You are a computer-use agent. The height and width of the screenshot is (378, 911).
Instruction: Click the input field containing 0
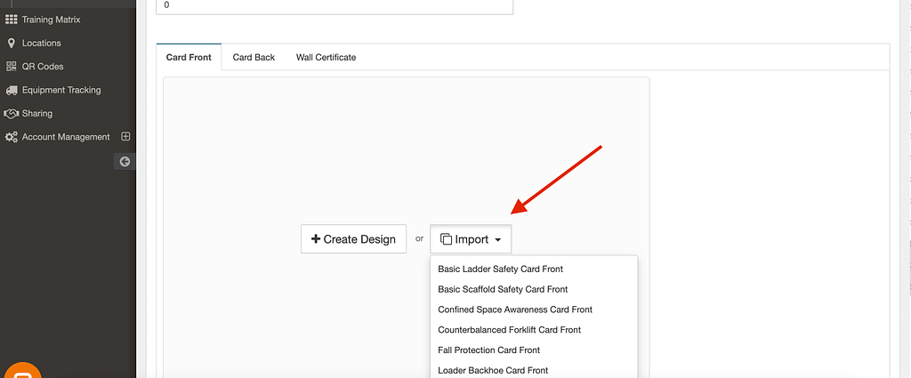[335, 5]
